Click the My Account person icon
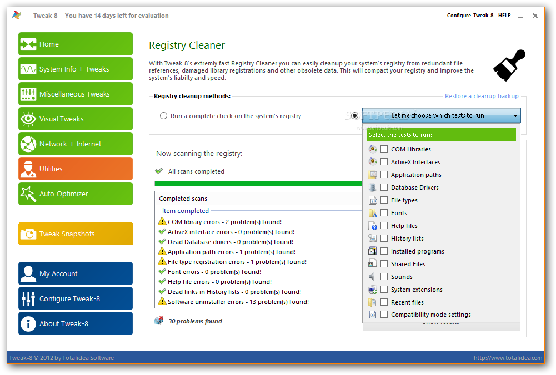The height and width of the screenshot is (375, 556). 28,273
